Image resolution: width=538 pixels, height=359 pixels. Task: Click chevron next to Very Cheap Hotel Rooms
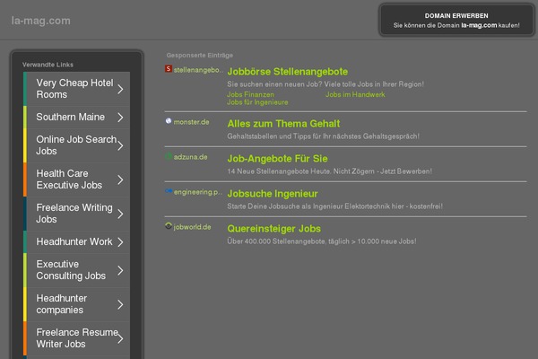click(x=120, y=90)
